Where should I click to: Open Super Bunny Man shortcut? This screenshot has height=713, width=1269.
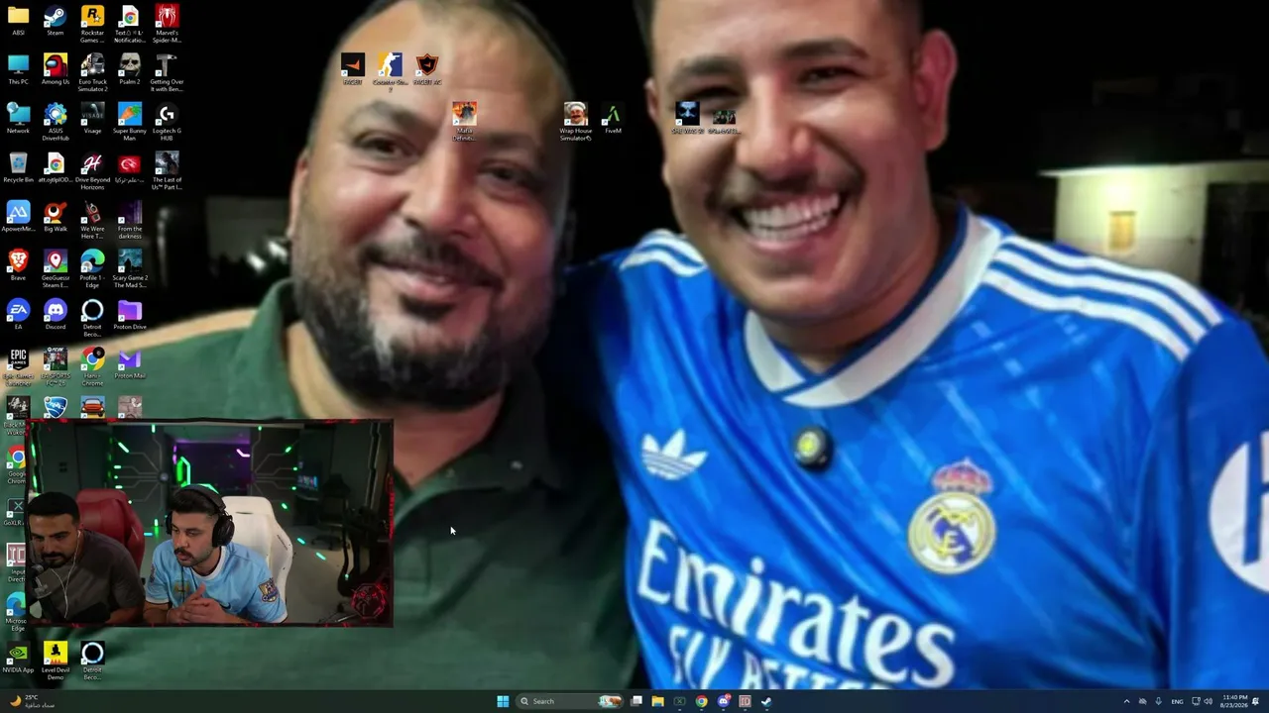coord(130,122)
